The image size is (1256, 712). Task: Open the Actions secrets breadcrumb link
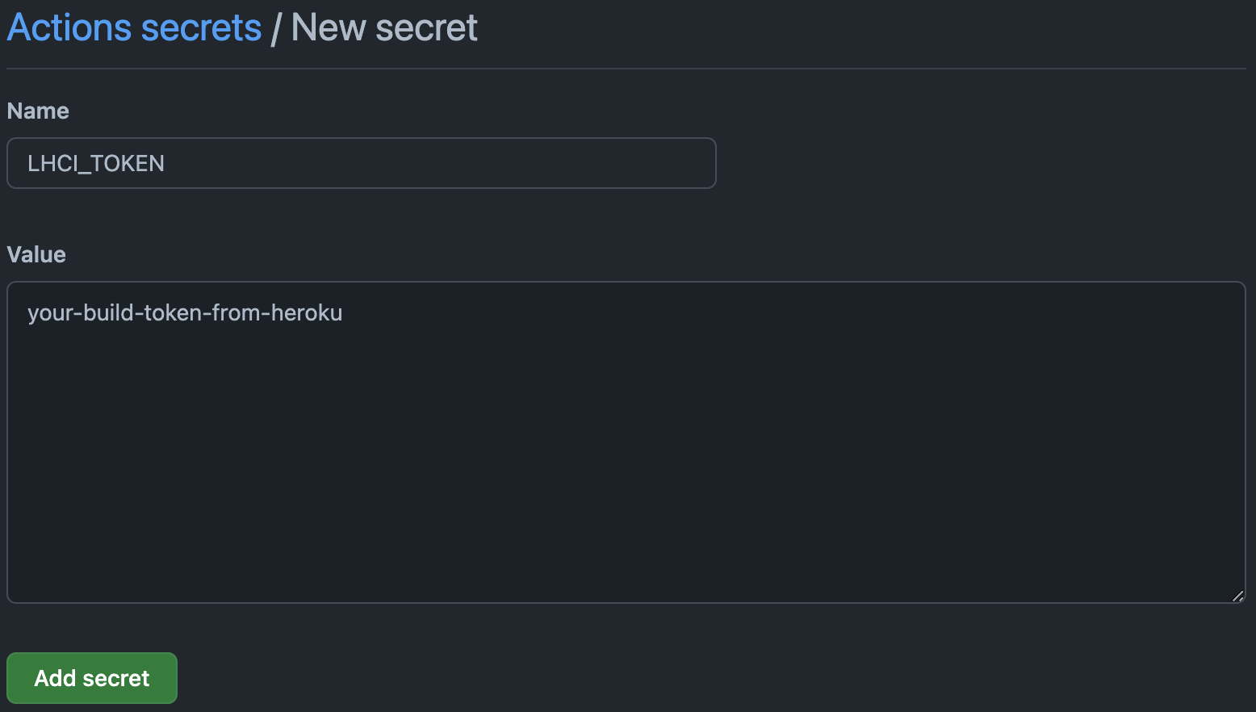coord(134,28)
